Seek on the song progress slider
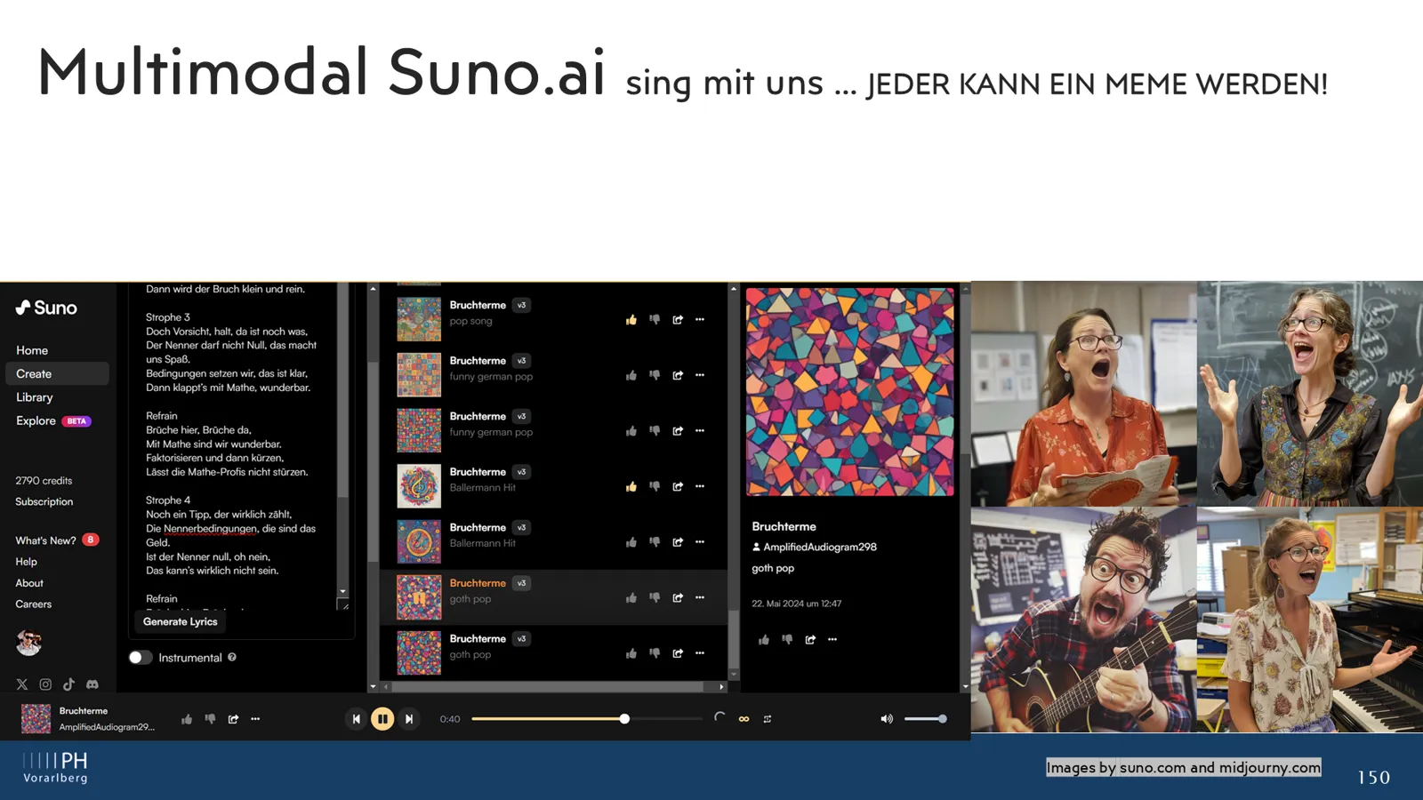 [587, 718]
